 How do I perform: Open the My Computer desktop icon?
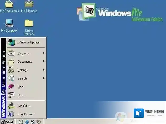[x=9, y=24]
